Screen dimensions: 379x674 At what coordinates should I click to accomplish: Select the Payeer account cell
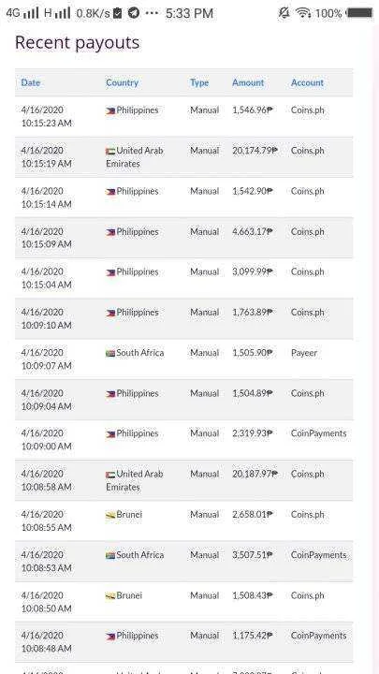coord(304,353)
